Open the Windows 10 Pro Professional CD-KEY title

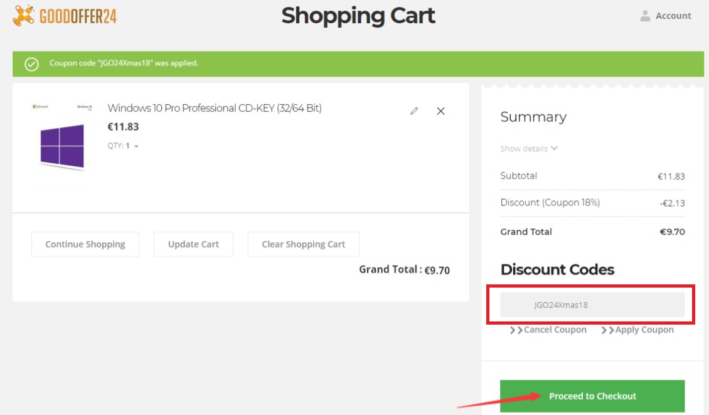tap(215, 108)
